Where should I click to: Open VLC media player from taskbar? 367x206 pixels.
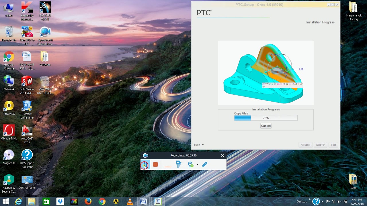[x=130, y=201]
